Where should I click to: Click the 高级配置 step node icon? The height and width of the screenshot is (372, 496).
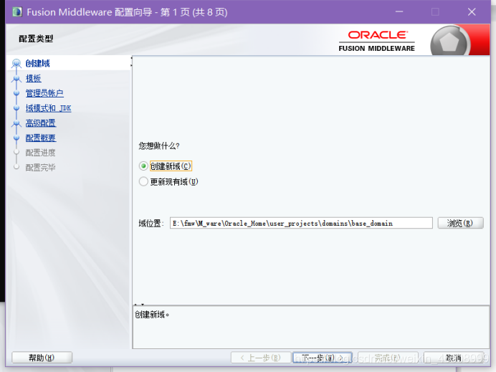point(16,123)
